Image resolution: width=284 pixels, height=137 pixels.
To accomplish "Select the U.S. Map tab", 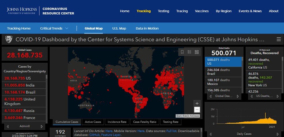I will (x=119, y=28).
